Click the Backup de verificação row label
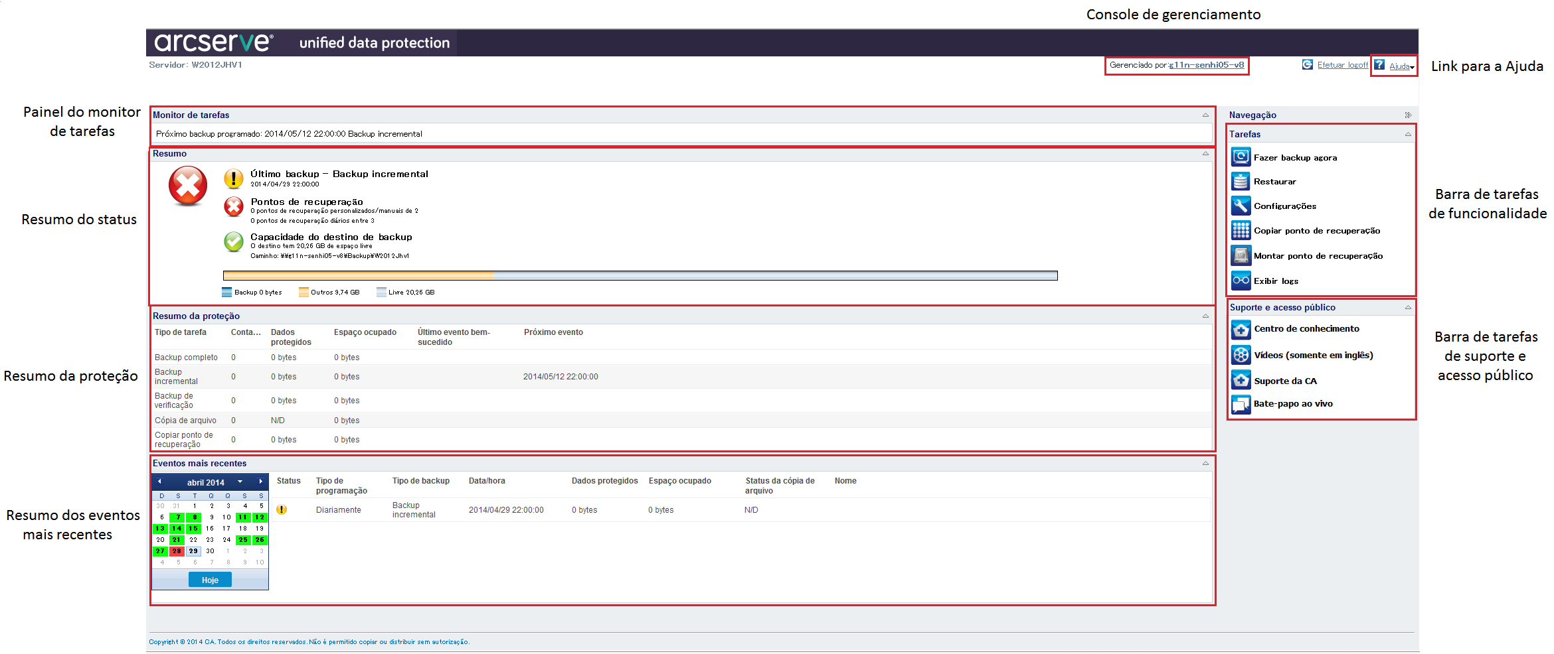Screen dimensions: 1554x654 [174, 401]
